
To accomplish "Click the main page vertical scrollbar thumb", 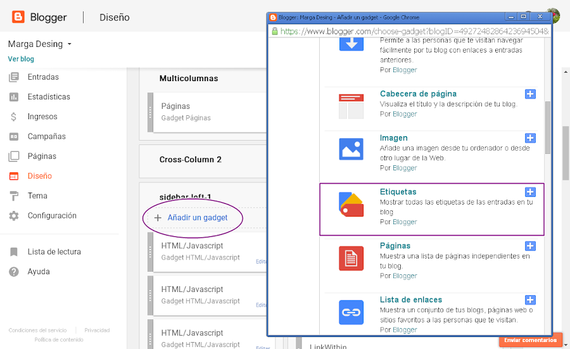I will 566,153.
